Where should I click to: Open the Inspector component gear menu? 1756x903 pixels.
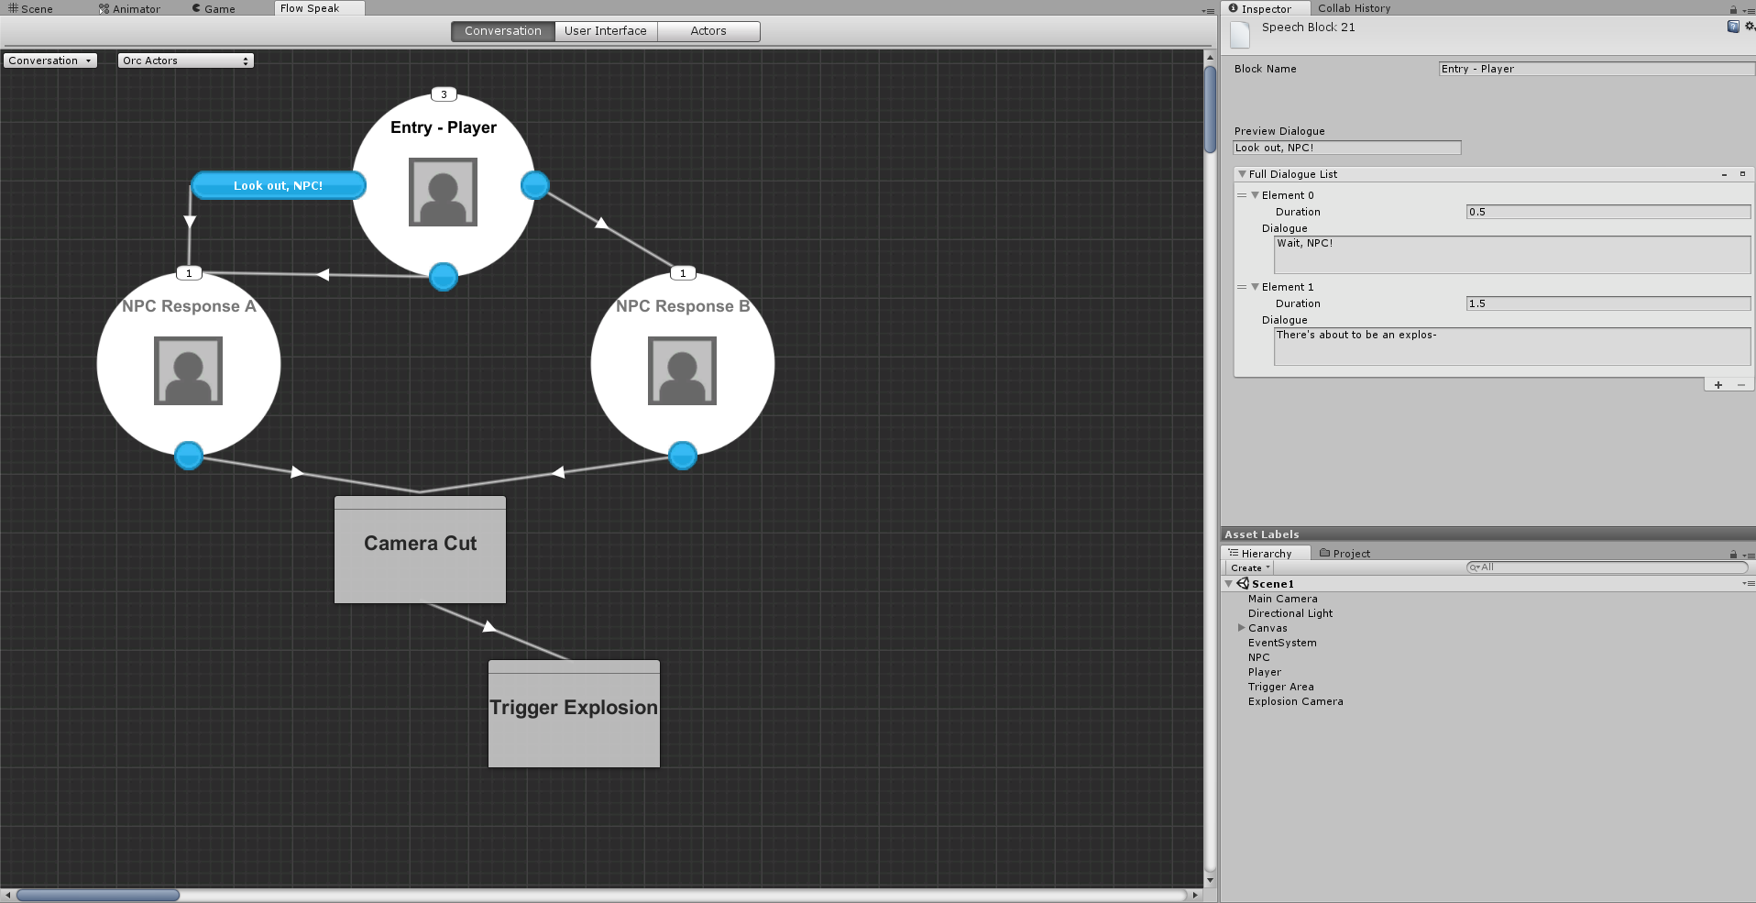(1750, 27)
